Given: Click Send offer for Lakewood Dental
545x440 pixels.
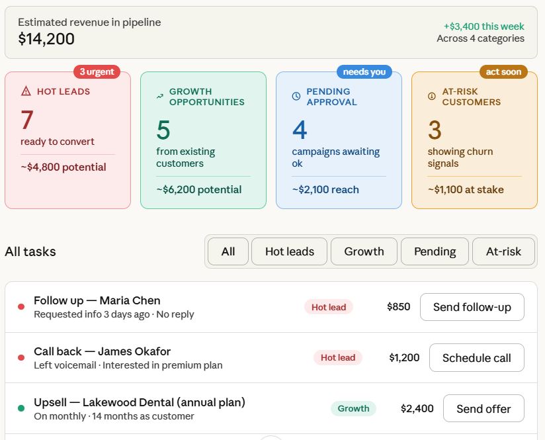Looking at the screenshot, I should [483, 408].
